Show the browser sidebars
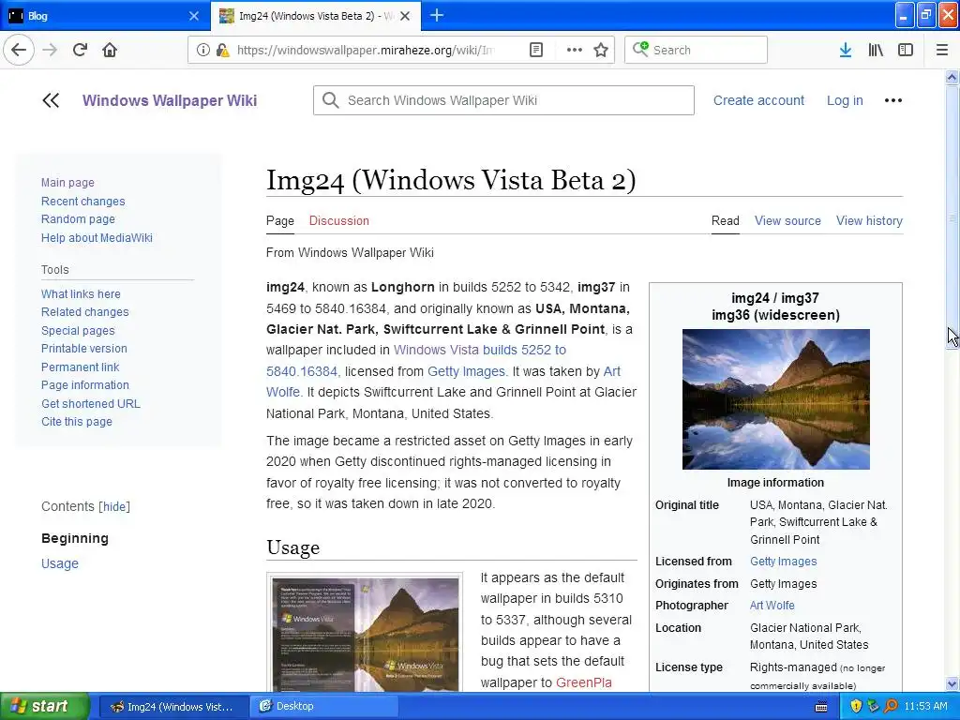The image size is (960, 720). 906,50
